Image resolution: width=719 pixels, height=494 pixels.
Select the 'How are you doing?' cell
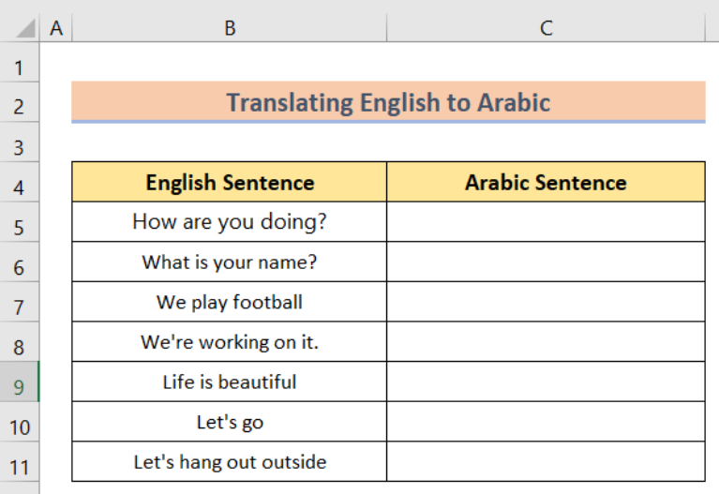tap(230, 222)
